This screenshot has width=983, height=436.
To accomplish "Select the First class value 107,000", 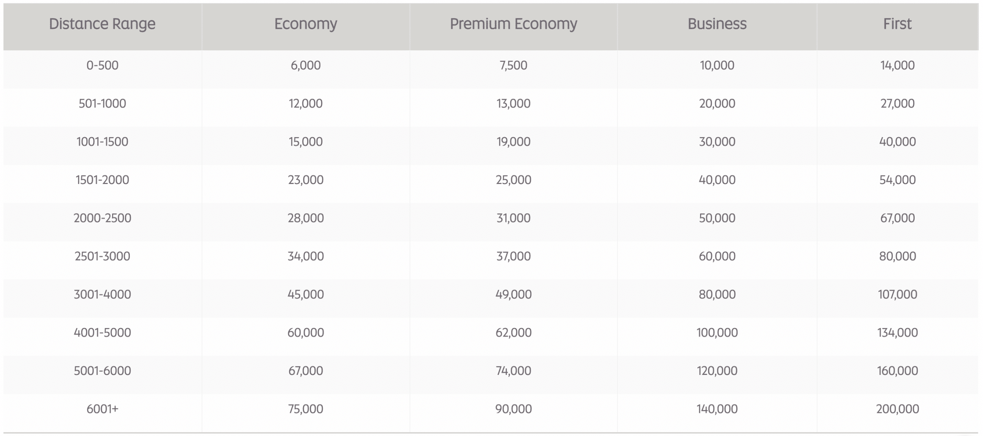I will tap(897, 294).
